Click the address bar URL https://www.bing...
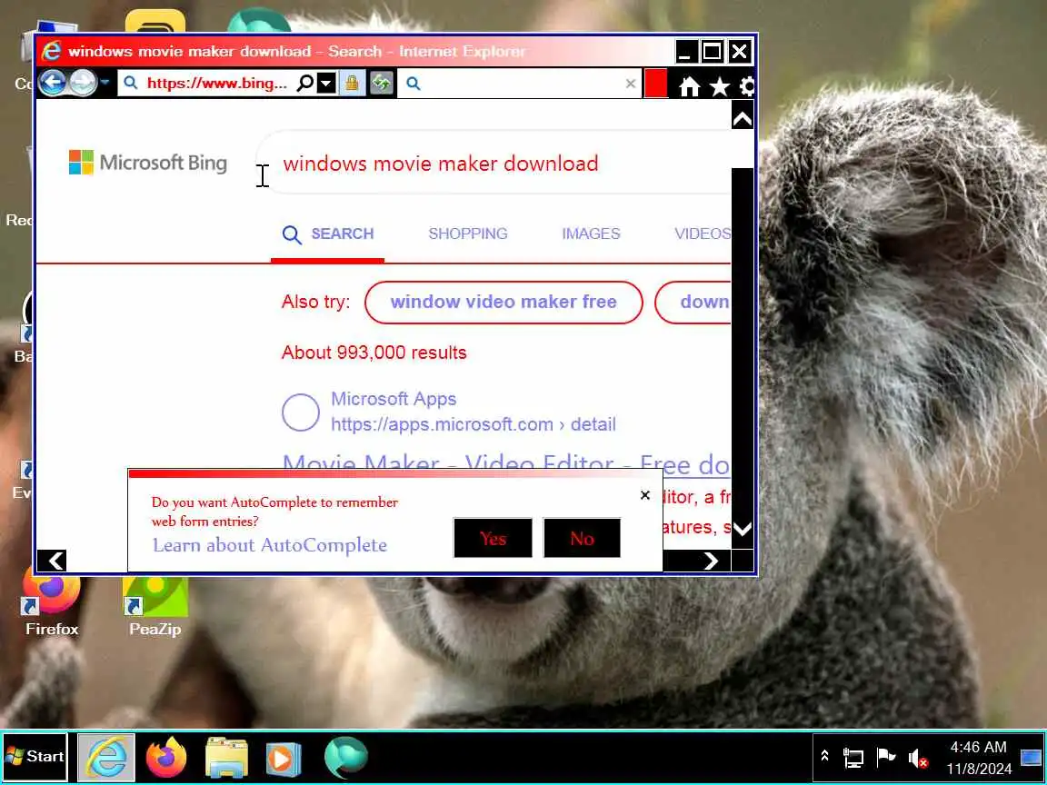Image resolution: width=1047 pixels, height=785 pixels. [216, 84]
